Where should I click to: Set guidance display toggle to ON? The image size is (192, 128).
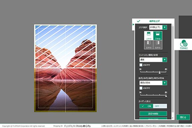[146, 106]
